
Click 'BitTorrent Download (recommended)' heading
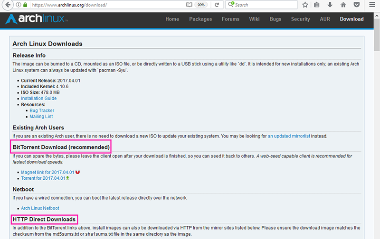coord(61,147)
